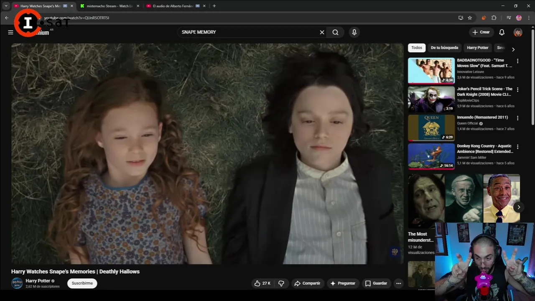Open the YouTube account avatar menu

tap(518, 32)
